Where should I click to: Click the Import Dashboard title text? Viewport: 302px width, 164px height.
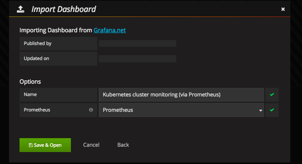coord(64,9)
